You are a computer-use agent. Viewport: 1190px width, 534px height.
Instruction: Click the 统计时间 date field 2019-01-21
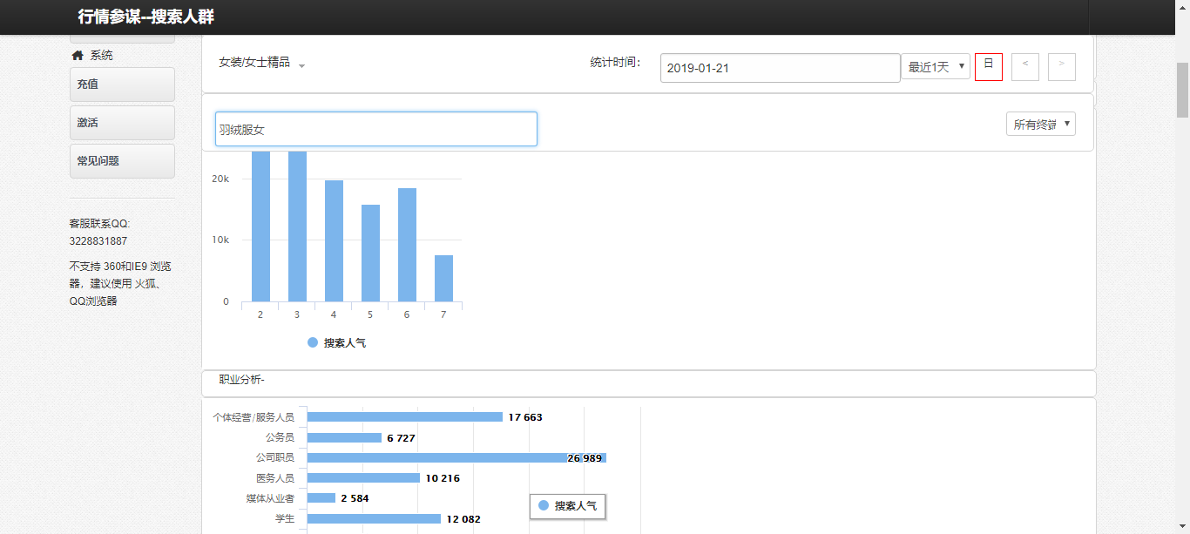point(780,68)
